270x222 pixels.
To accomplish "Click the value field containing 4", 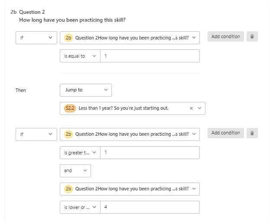I will click(x=150, y=207).
